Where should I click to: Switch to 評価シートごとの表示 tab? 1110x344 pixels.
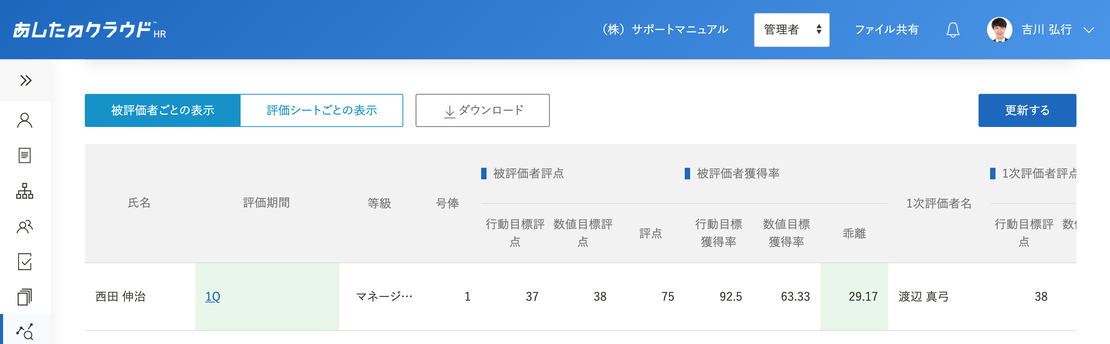coord(322,110)
